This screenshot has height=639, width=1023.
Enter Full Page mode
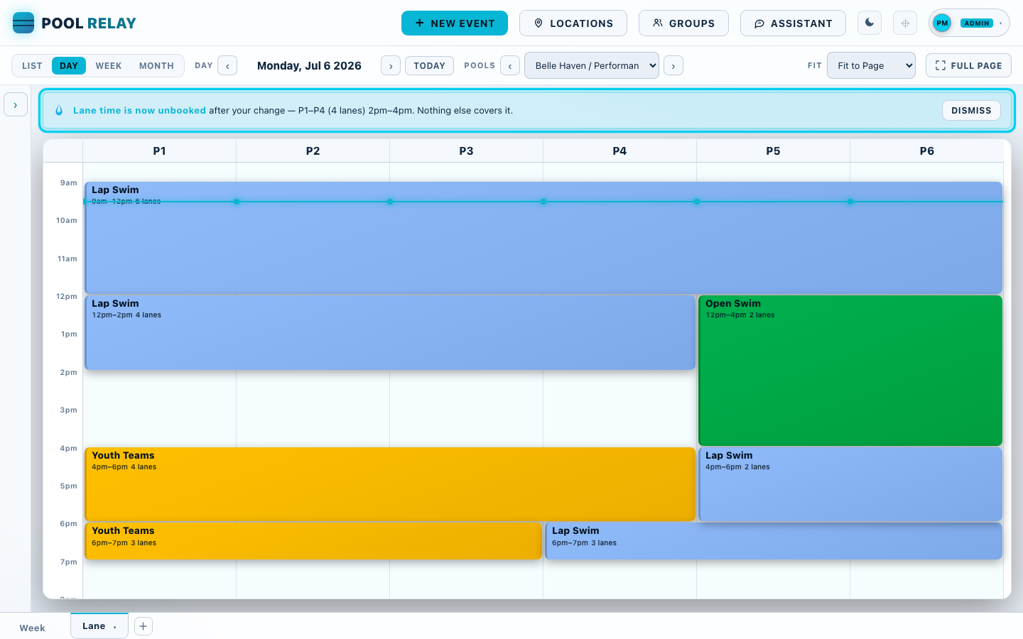click(x=968, y=65)
